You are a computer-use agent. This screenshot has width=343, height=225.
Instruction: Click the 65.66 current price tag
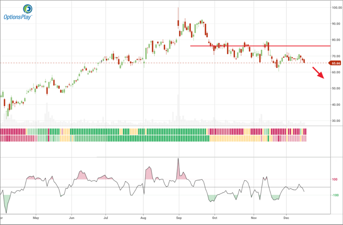335,63
